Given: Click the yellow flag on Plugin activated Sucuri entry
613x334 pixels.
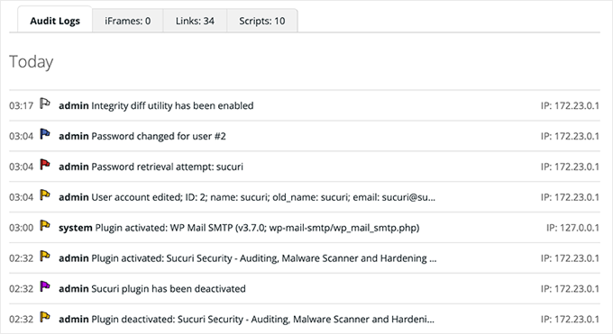Looking at the screenshot, I should pos(45,257).
